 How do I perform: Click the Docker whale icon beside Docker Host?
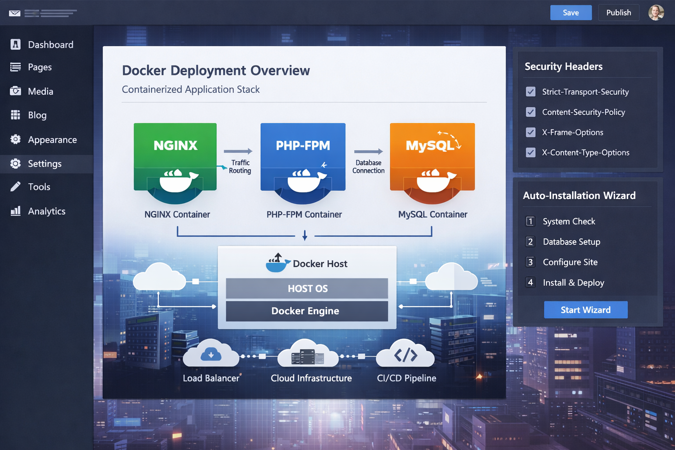coord(278,263)
